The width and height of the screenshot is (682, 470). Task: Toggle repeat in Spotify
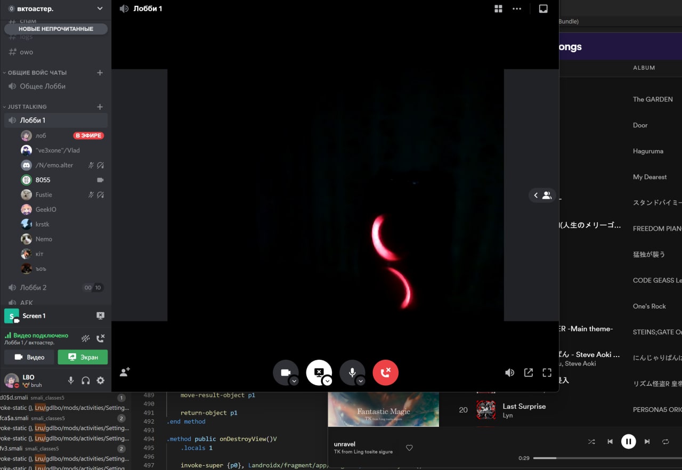665,441
